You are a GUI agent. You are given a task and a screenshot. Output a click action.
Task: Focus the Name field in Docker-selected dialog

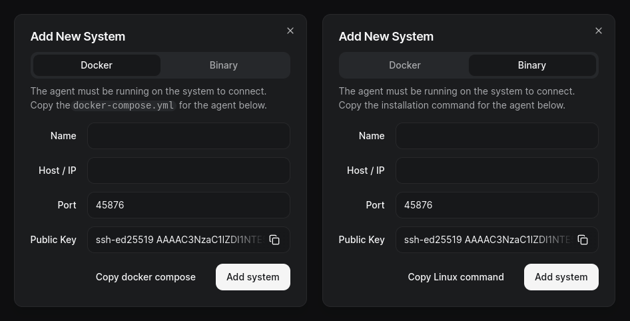tap(188, 136)
